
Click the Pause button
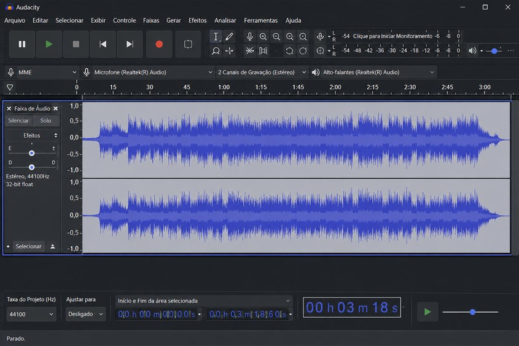pyautogui.click(x=22, y=44)
